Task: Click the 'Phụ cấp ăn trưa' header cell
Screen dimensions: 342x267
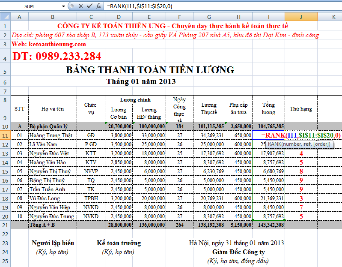Action: [x=238, y=109]
